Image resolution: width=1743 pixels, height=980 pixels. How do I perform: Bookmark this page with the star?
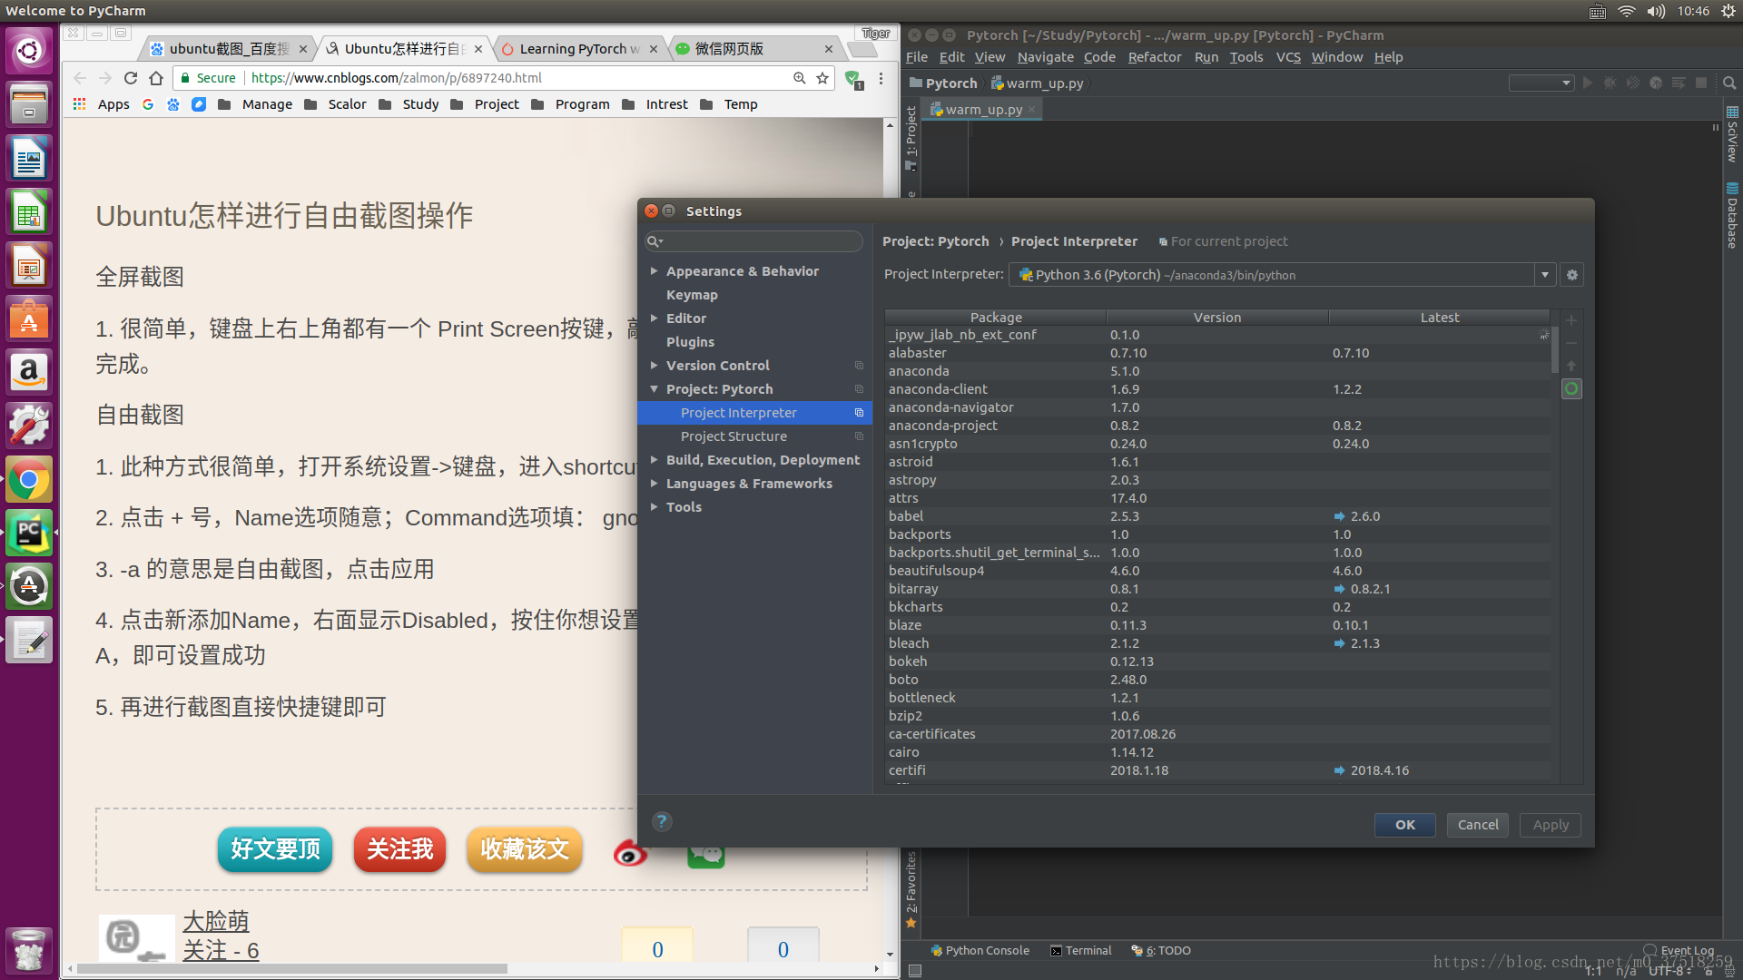[x=822, y=78]
